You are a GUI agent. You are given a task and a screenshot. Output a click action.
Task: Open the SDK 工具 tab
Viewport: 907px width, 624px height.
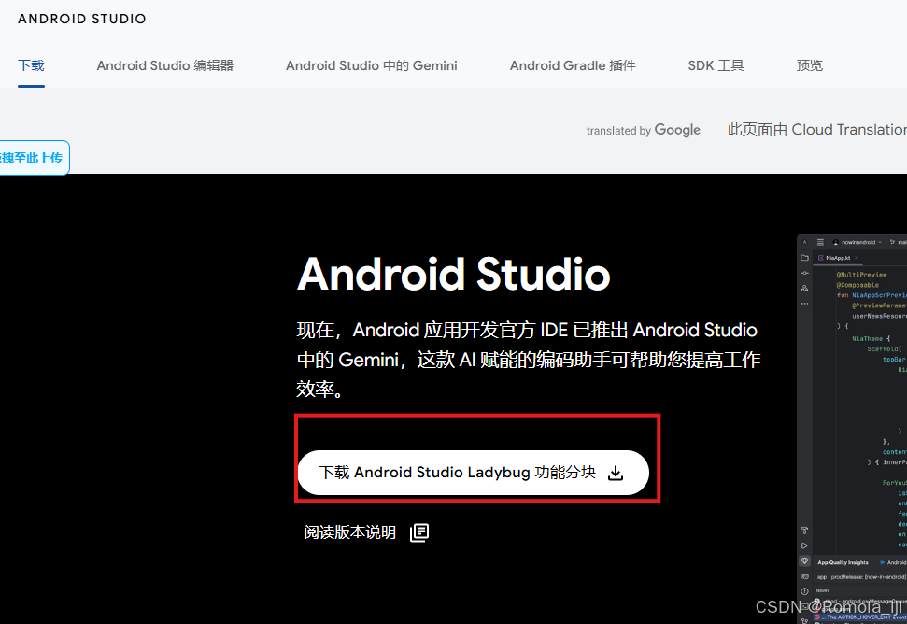[716, 65]
